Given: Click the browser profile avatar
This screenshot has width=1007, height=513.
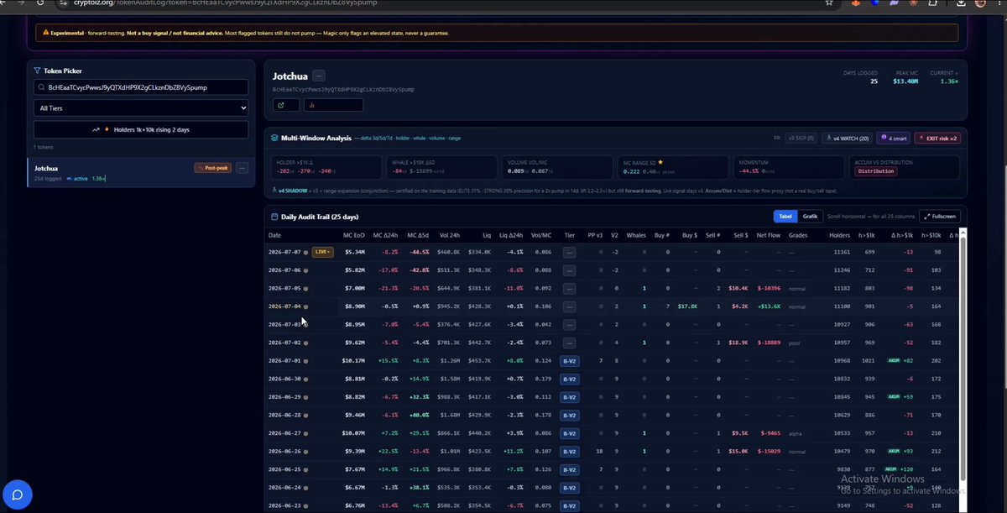Looking at the screenshot, I should [x=980, y=3].
